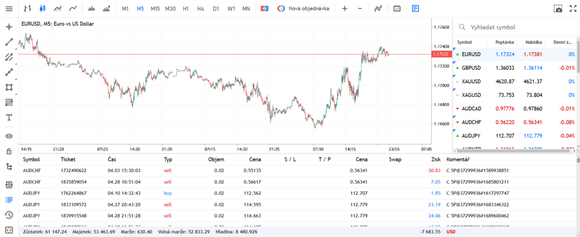This screenshot has width=580, height=237.
Task: Select the text annotation tool
Action: click(x=9, y=118)
